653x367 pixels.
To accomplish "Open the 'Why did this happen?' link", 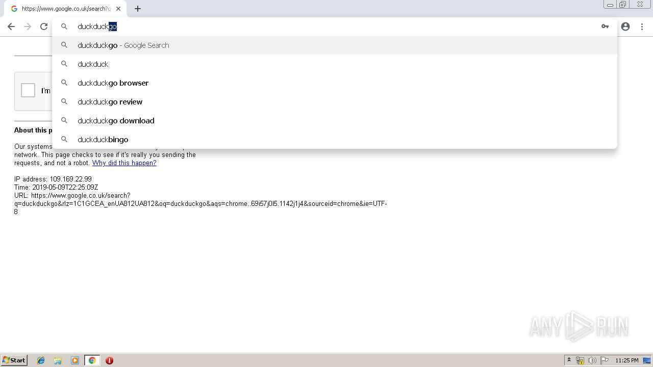I will pos(124,163).
